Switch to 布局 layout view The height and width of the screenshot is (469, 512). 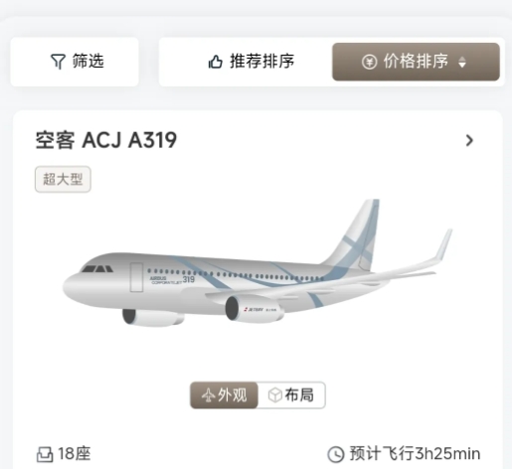click(x=291, y=395)
